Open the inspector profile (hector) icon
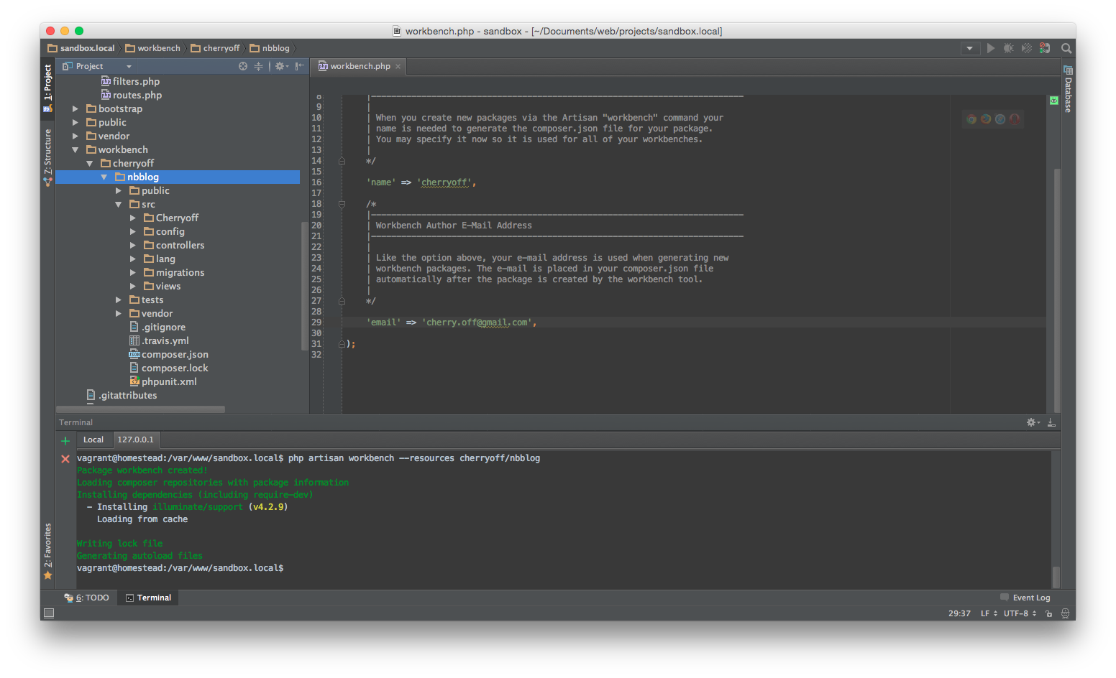 pos(1065,613)
